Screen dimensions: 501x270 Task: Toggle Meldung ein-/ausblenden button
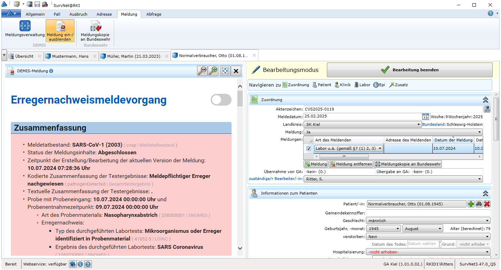click(60, 31)
